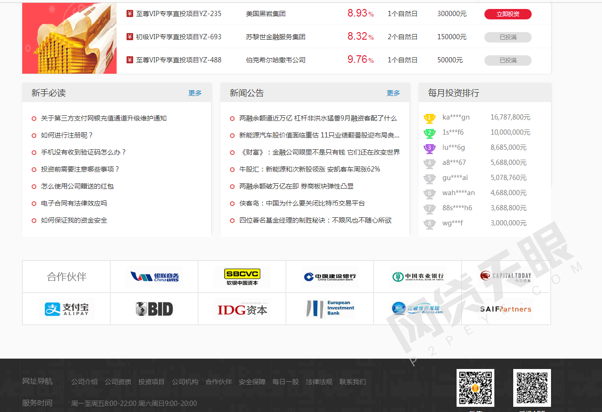The height and width of the screenshot is (412, 602).
Task: Go to 公司介绍 in footer navigation
Action: [85, 382]
